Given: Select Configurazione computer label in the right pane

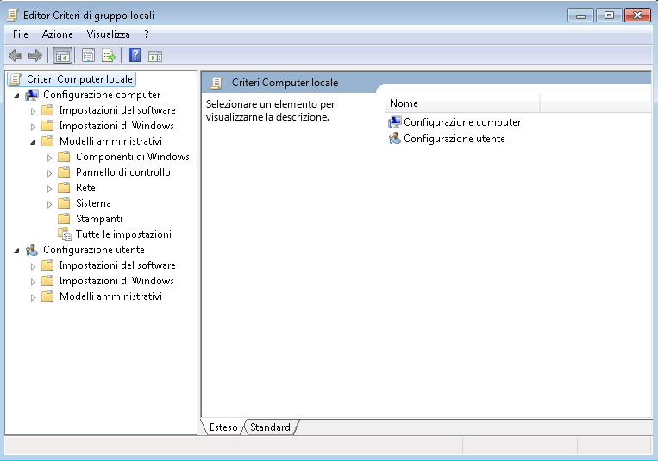Looking at the screenshot, I should pyautogui.click(x=462, y=122).
